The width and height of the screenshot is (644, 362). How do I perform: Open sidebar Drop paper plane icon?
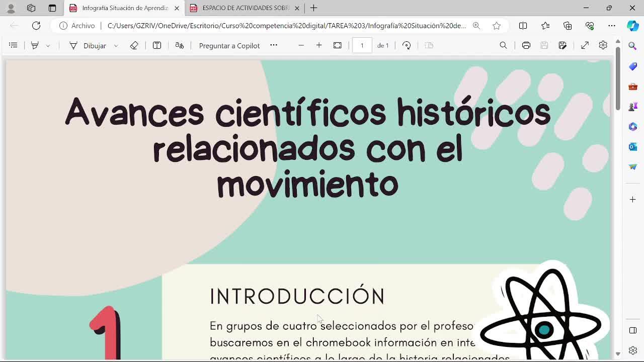point(633,167)
